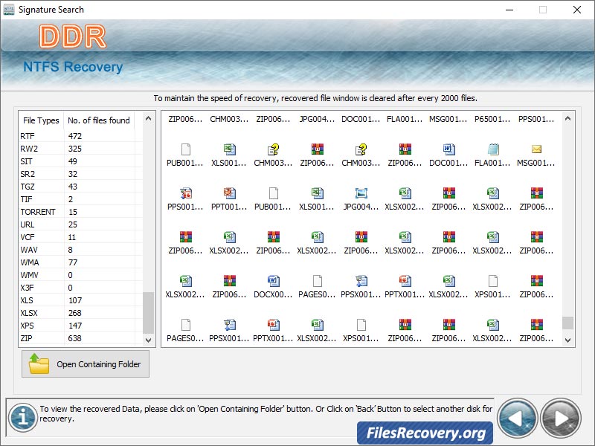
Task: Click the scroll-down arrow of the recovered files pane
Action: 567,340
